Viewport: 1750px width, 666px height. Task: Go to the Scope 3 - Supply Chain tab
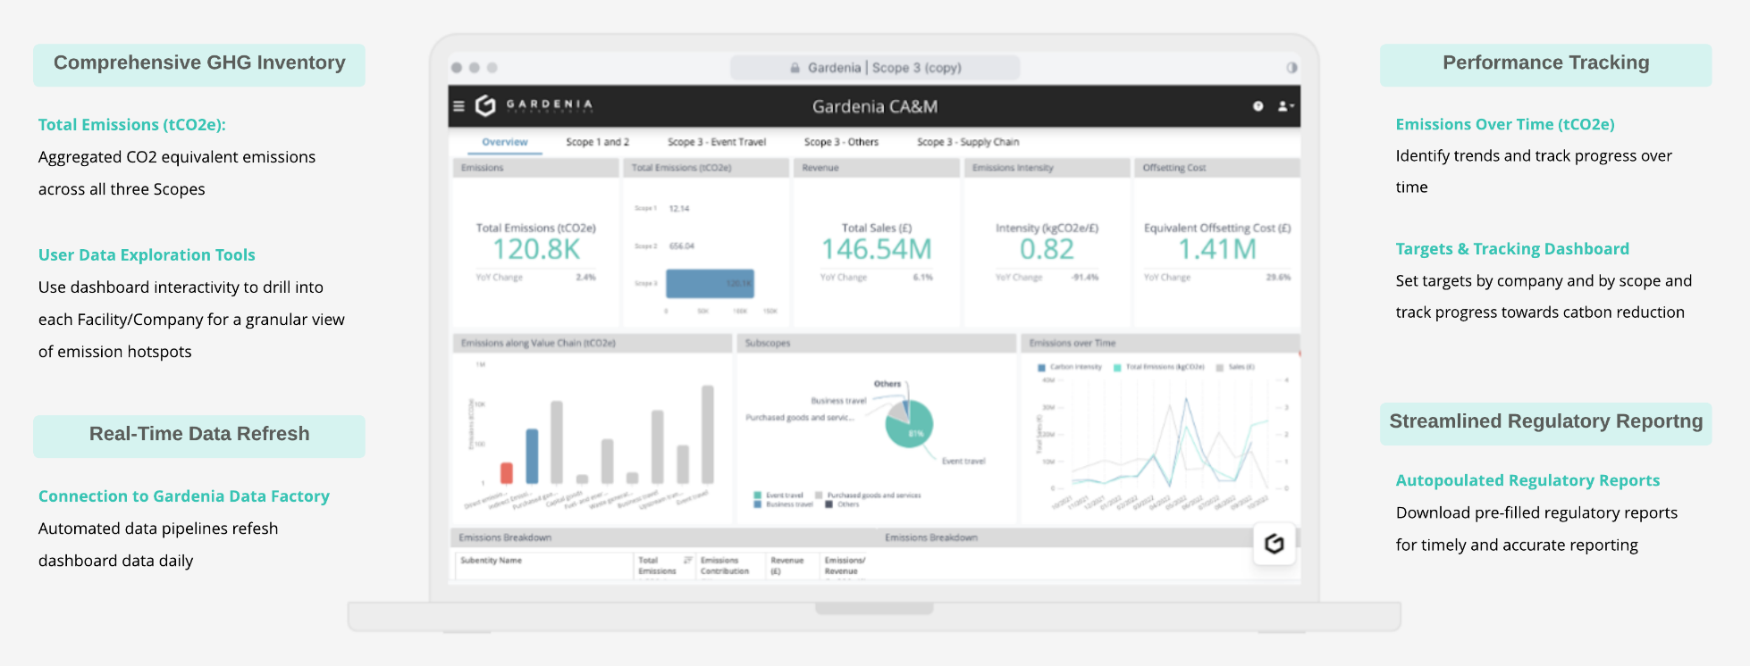(968, 142)
